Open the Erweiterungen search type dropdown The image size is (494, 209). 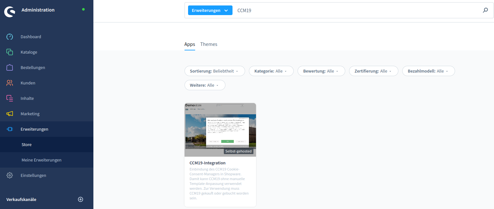coord(210,10)
